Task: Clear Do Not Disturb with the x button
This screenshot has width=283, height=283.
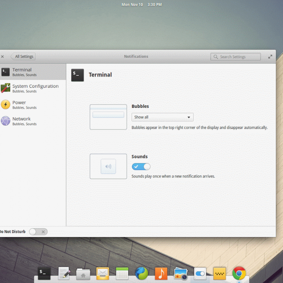Action: coord(43,232)
